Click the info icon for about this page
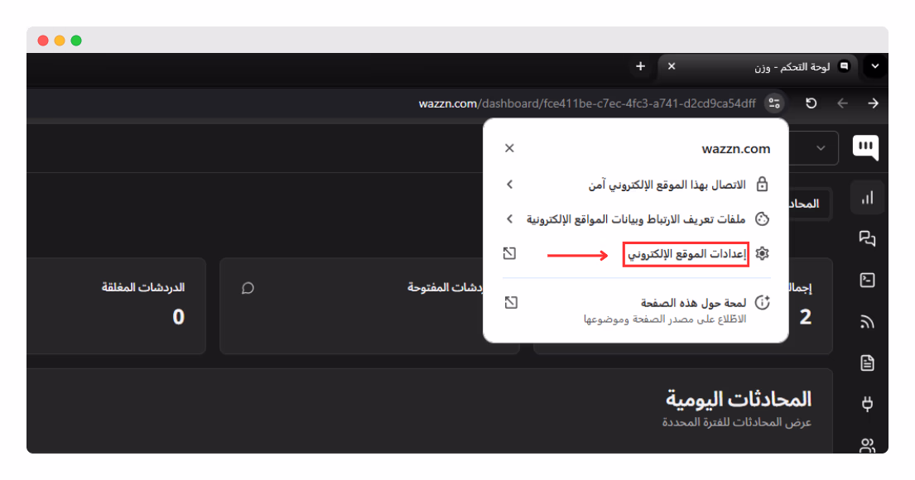Image resolution: width=915 pixels, height=480 pixels. tap(762, 303)
